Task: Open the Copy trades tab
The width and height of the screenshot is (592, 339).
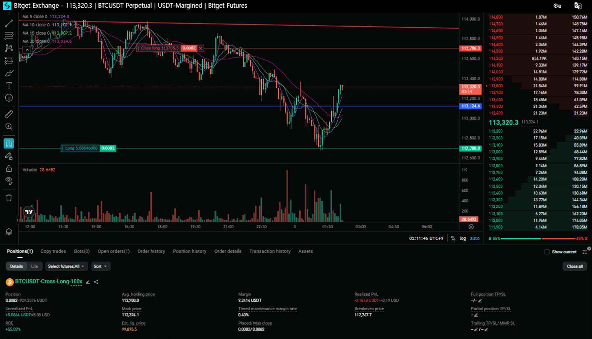Action: 53,251
